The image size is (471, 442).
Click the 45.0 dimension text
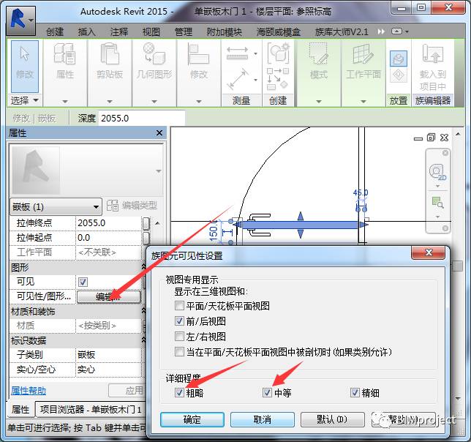[x=361, y=192]
